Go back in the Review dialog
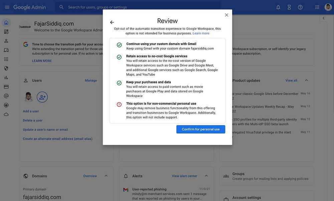The image size is (334, 201). coord(112,22)
